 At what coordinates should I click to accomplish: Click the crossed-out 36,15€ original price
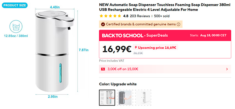138,53
